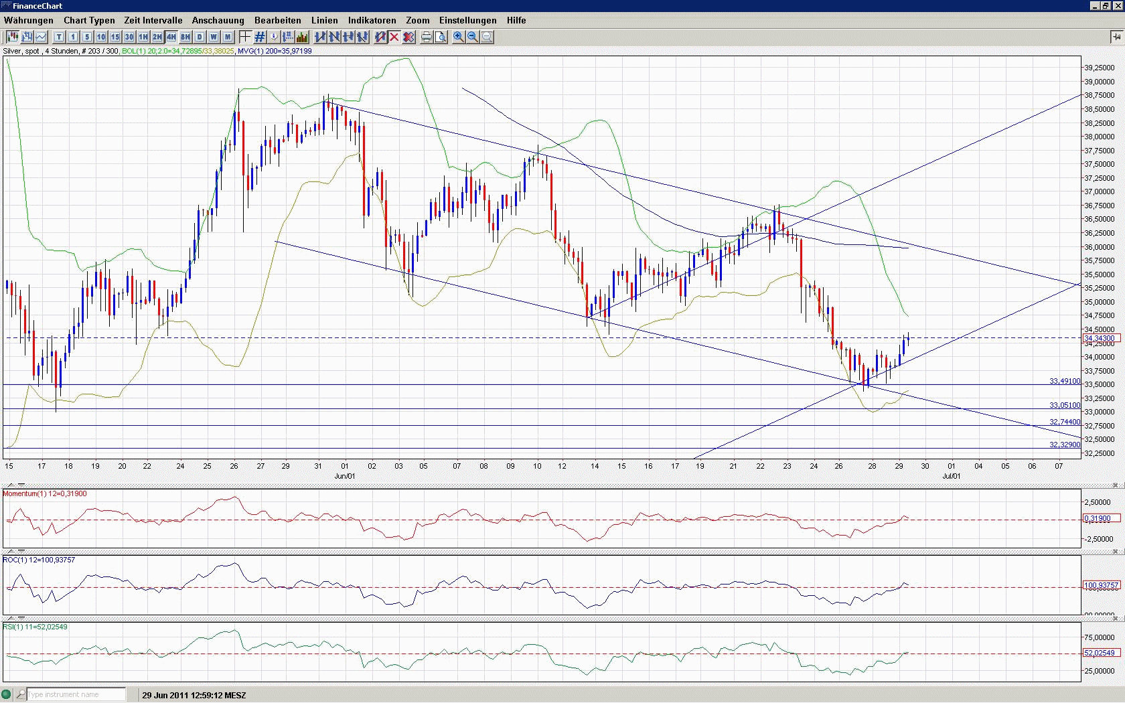1125x703 pixels.
Task: Click the Momentum value 0,31900 axis marker
Action: pos(1102,519)
